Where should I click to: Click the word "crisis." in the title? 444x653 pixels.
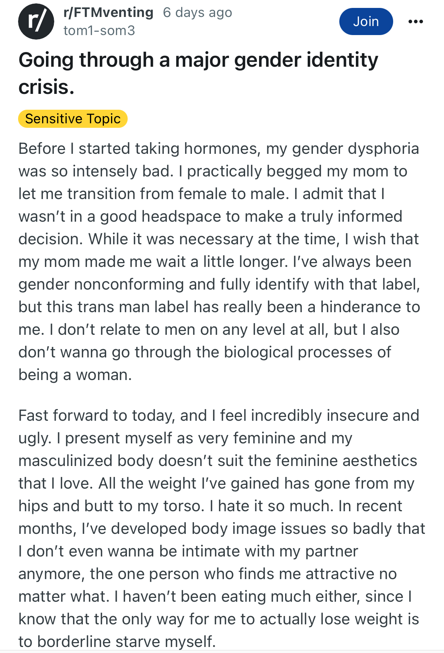pos(46,87)
